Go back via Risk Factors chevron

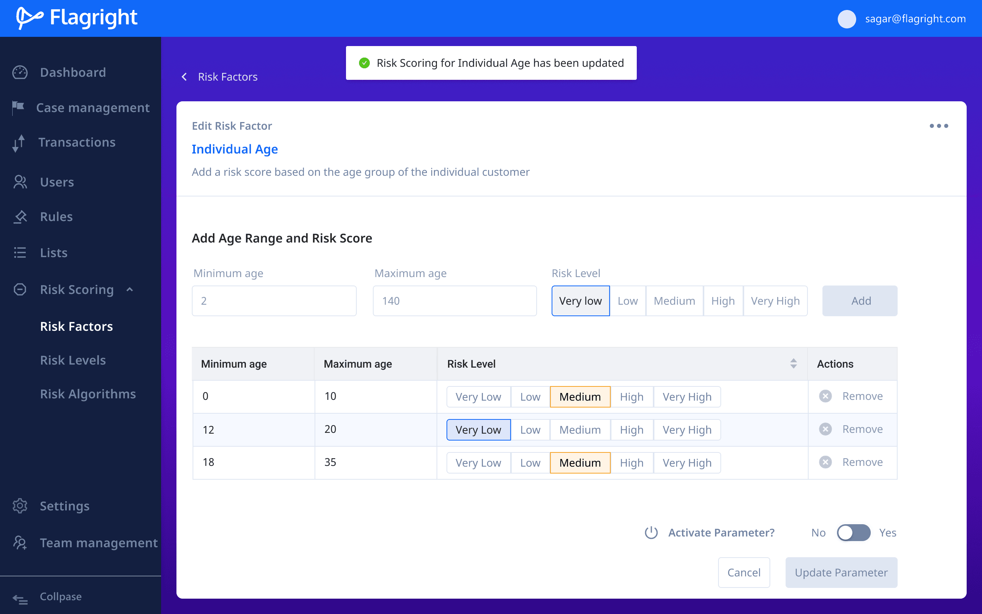pyautogui.click(x=185, y=77)
